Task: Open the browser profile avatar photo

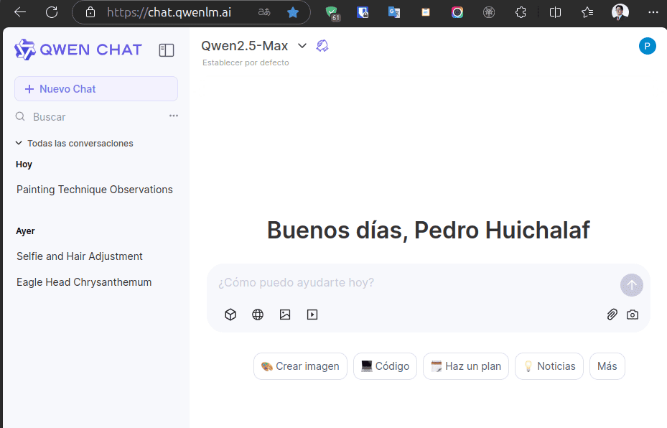Action: 620,12
